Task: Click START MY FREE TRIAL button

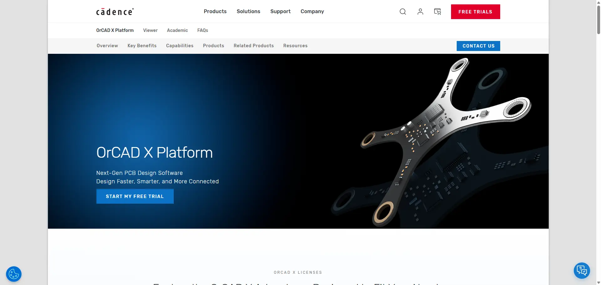Action: 135,196
